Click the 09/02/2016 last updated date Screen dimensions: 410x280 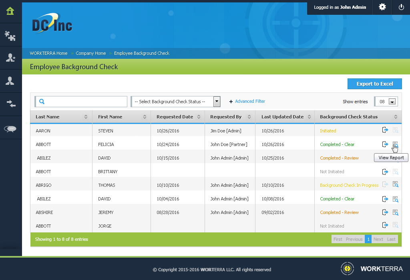point(273,212)
